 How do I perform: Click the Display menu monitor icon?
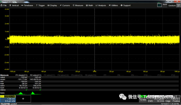click(48, 5)
